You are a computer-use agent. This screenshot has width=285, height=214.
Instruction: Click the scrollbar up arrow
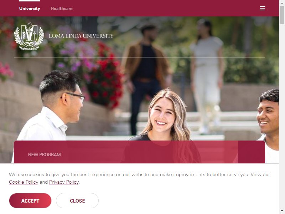pyautogui.click(x=282, y=3)
